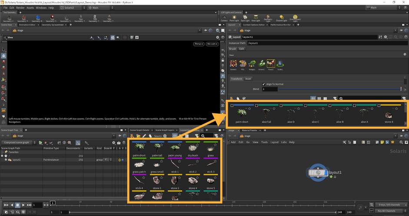Open the Render menu

pyautogui.click(x=20, y=8)
